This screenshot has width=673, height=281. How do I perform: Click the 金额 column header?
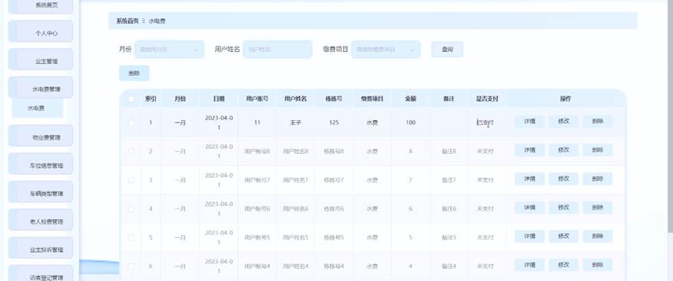(x=411, y=99)
